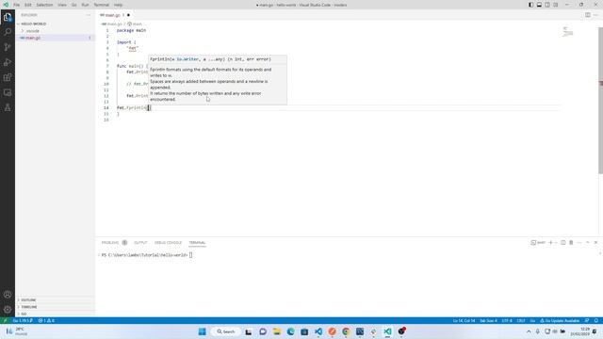Image resolution: width=603 pixels, height=339 pixels.
Task: Open the File menu
Action: click(x=16, y=5)
